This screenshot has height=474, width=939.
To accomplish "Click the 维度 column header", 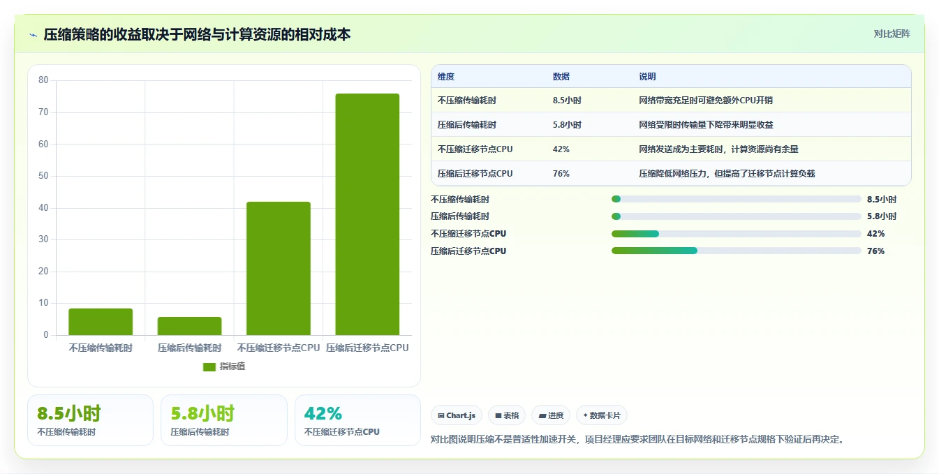I will [x=445, y=77].
